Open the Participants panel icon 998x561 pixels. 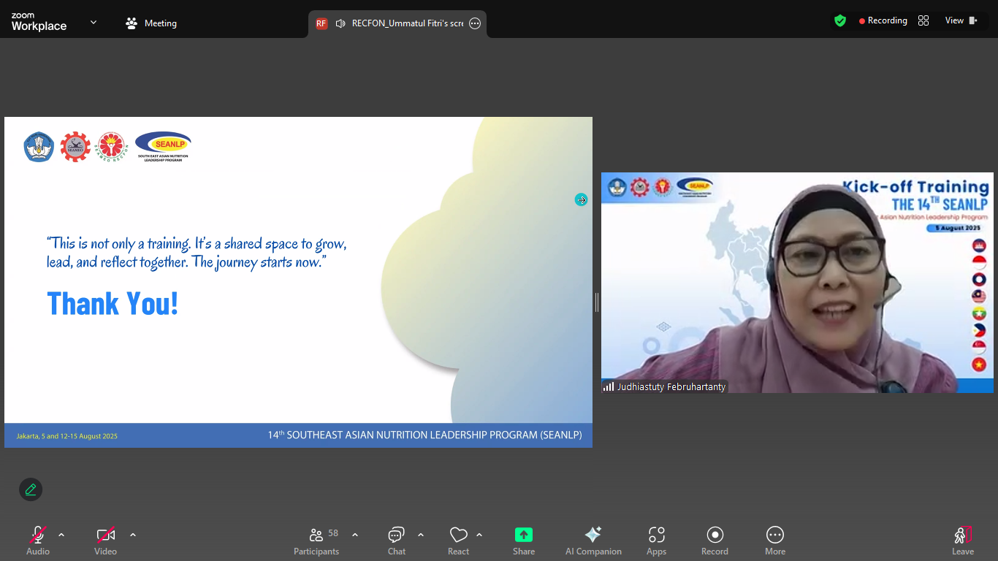pos(316,535)
